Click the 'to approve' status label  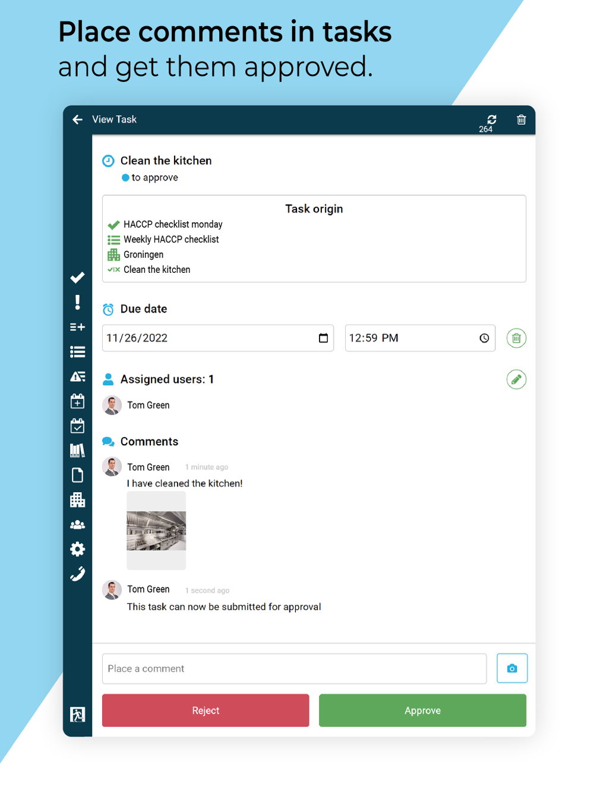click(154, 177)
